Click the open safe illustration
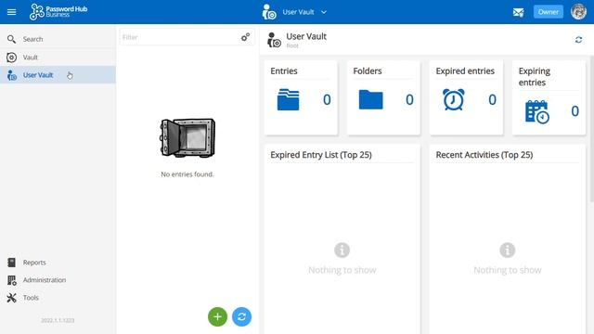The image size is (594, 334). tap(187, 138)
